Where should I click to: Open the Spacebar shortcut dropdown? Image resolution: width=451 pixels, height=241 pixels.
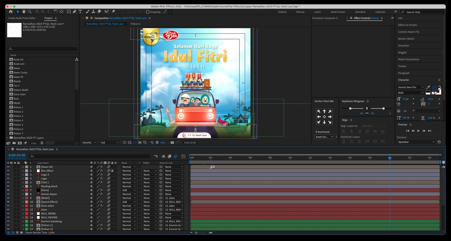(x=416, y=142)
